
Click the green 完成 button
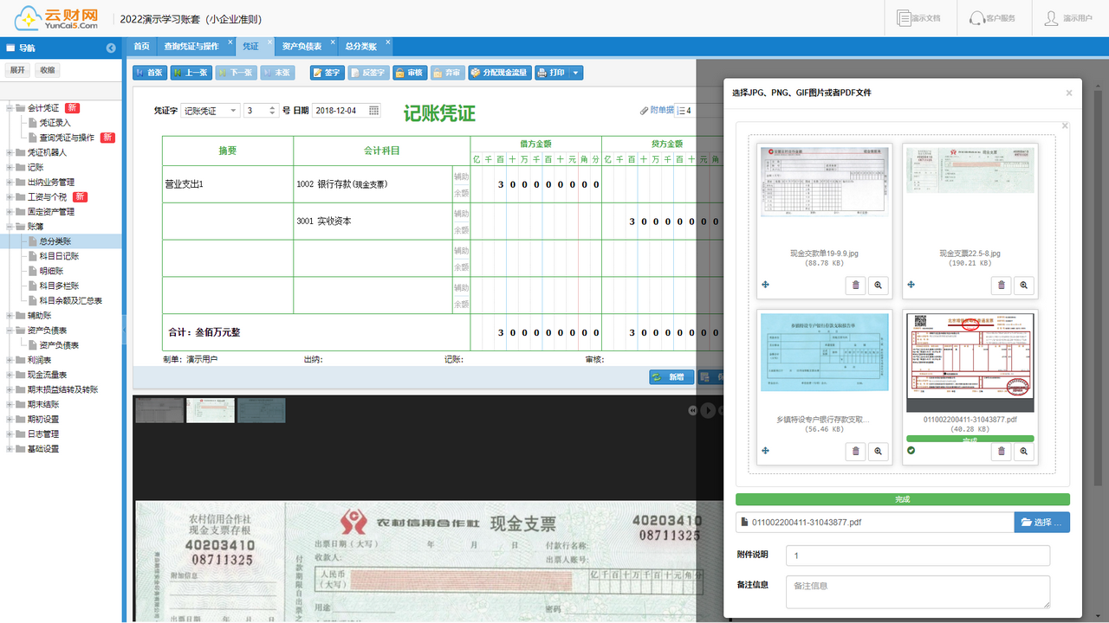click(x=904, y=499)
